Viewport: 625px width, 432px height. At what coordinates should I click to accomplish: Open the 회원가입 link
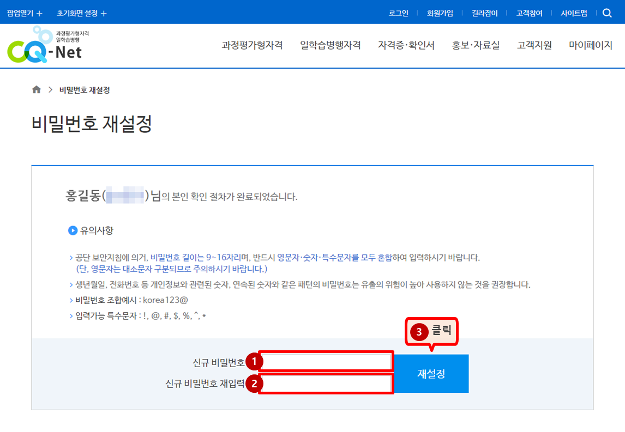440,13
